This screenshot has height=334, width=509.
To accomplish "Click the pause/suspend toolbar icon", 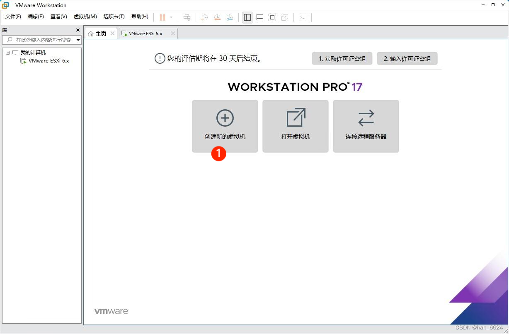I will click(x=162, y=17).
